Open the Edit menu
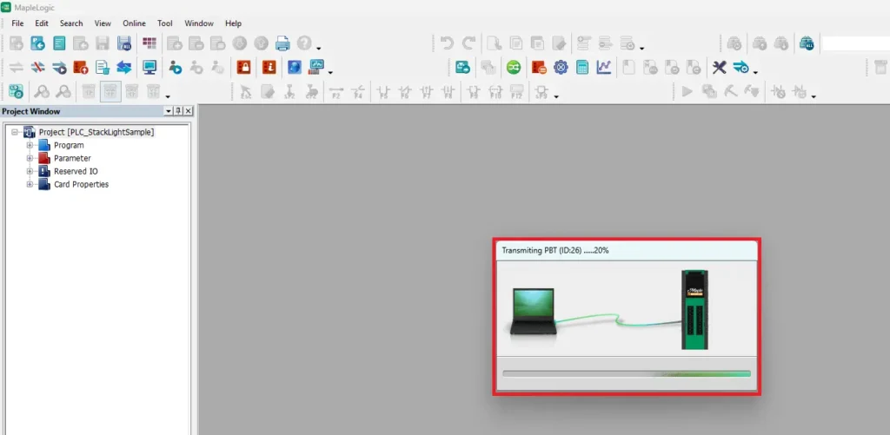Screen dimensions: 890x435 (x=42, y=23)
